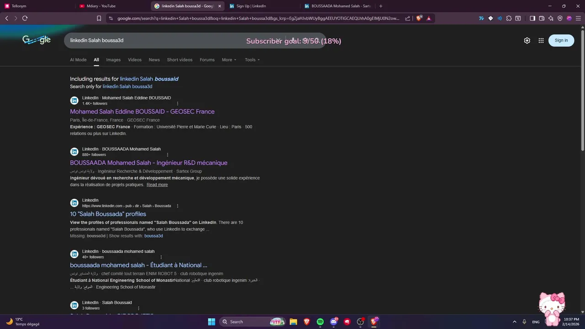The image size is (585, 329).
Task: Bookmark this page with the bookmark icon
Action: point(99,18)
